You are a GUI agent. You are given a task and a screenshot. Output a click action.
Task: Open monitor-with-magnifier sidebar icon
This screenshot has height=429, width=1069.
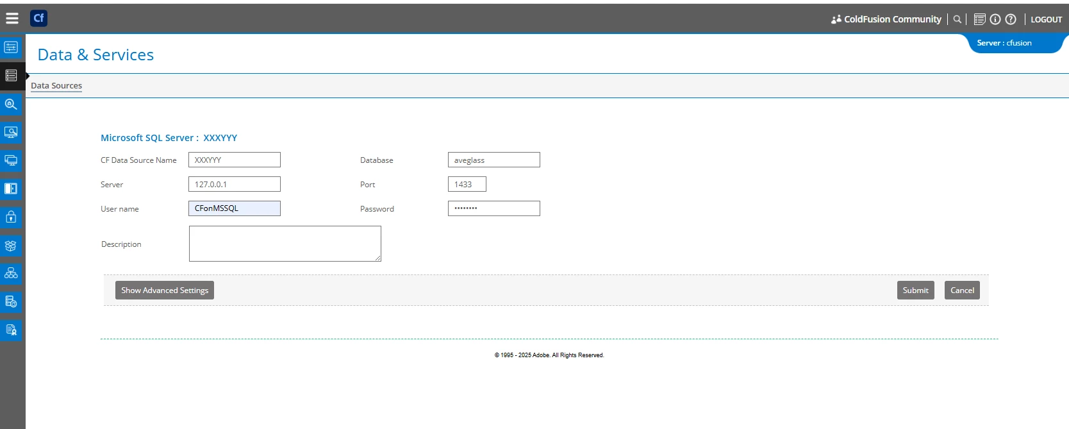pyautogui.click(x=11, y=132)
